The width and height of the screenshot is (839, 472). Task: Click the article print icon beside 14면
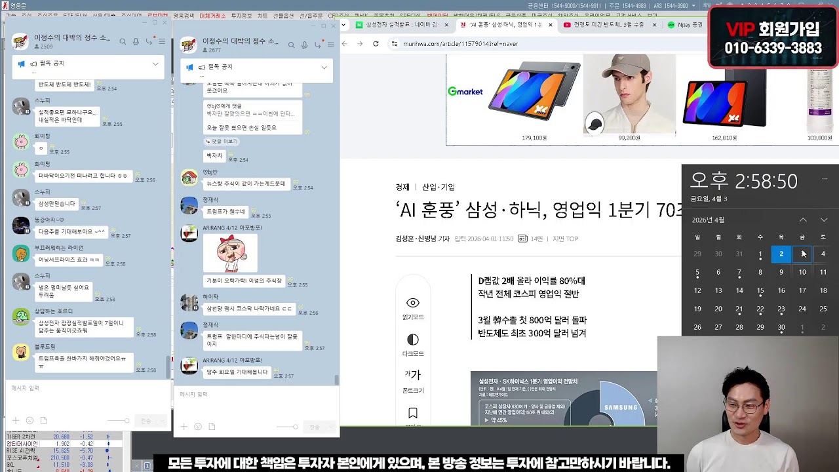click(522, 239)
